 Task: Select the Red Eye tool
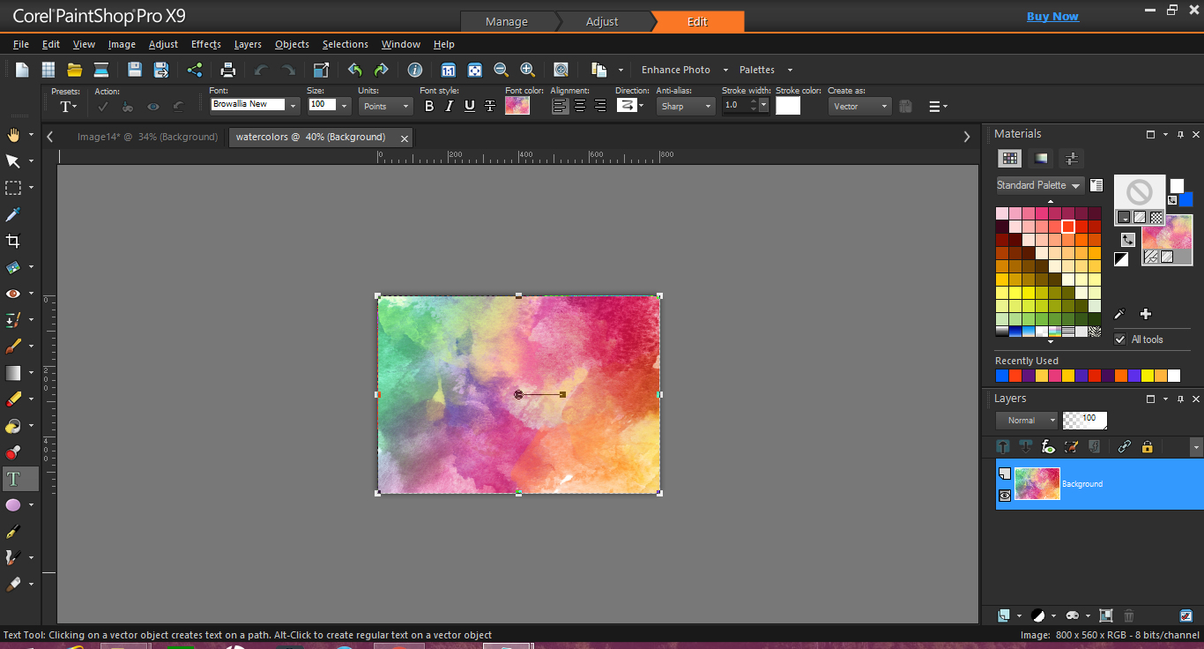13,294
